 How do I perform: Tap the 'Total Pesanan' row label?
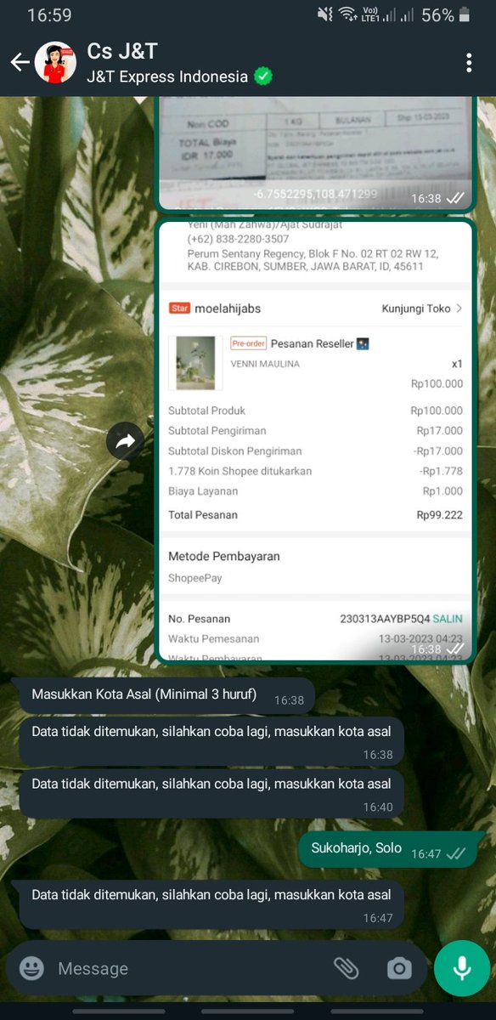203,515
